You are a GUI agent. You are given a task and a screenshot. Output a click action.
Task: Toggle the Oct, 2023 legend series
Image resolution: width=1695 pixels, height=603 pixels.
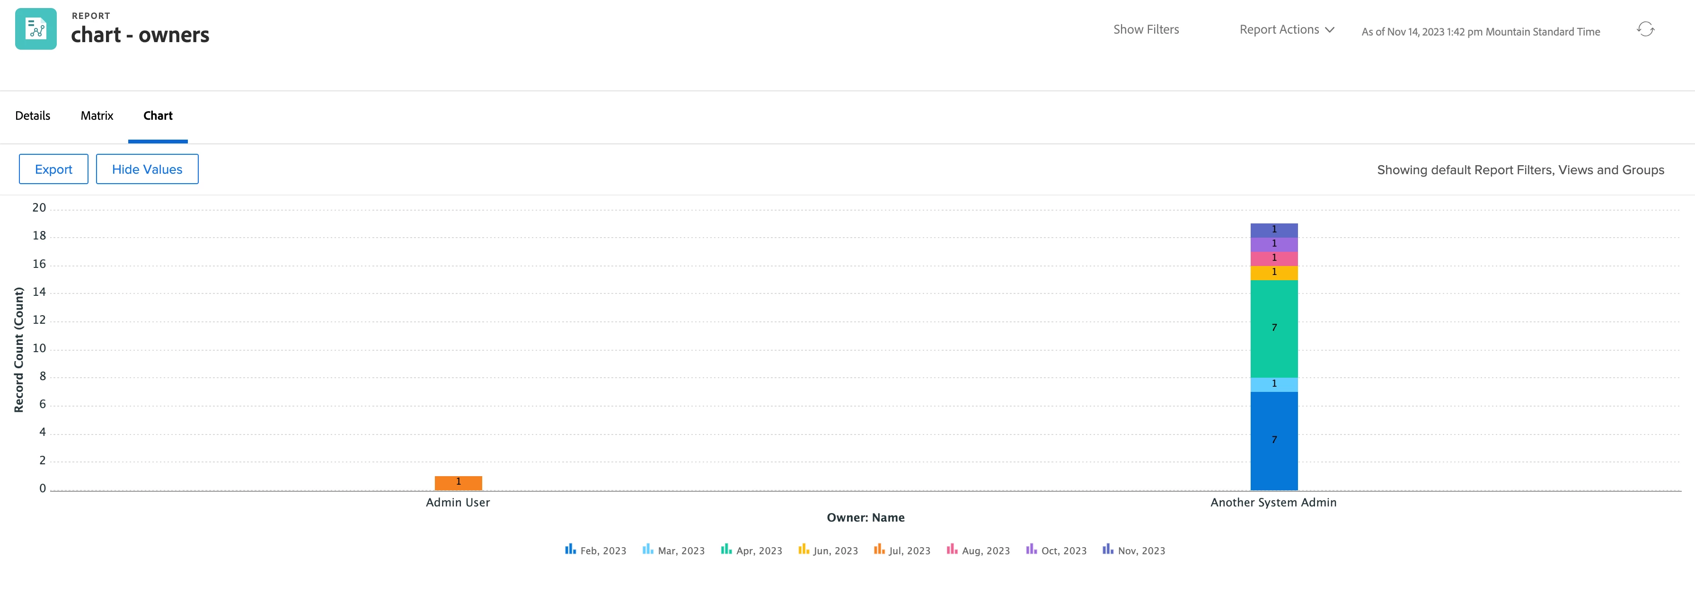click(x=1056, y=550)
